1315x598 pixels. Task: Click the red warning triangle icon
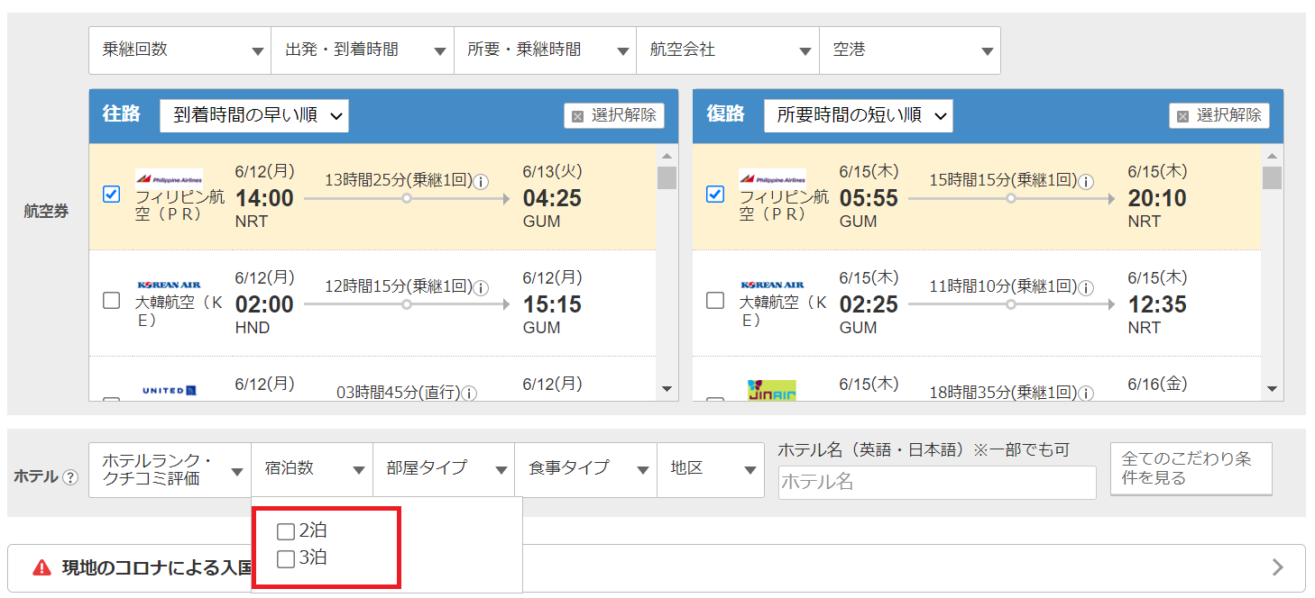(41, 567)
